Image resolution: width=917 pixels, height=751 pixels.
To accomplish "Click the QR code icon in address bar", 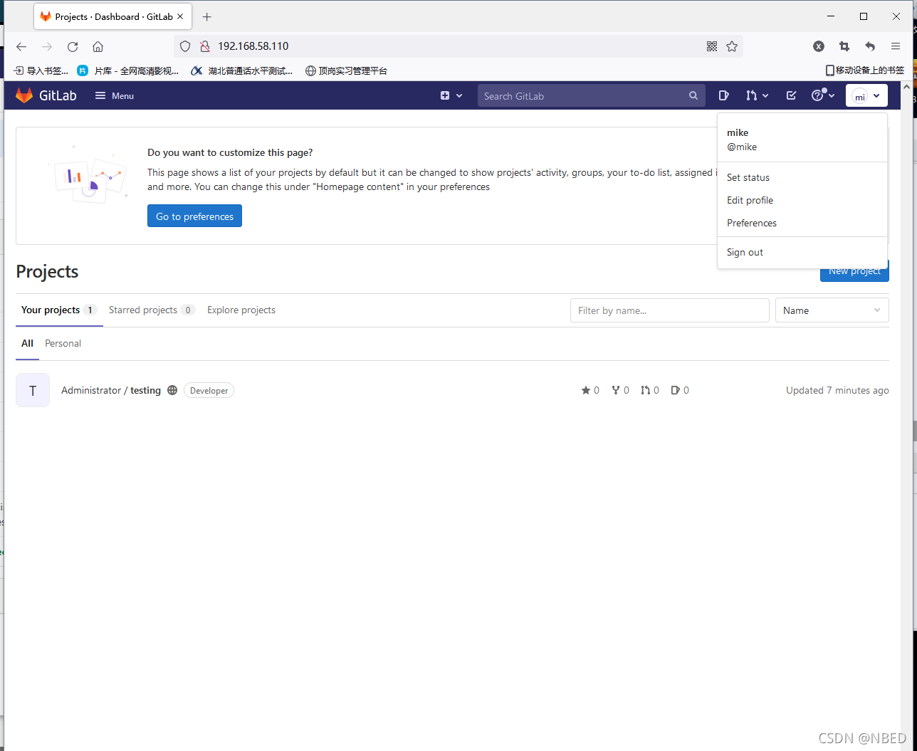I will coord(712,46).
